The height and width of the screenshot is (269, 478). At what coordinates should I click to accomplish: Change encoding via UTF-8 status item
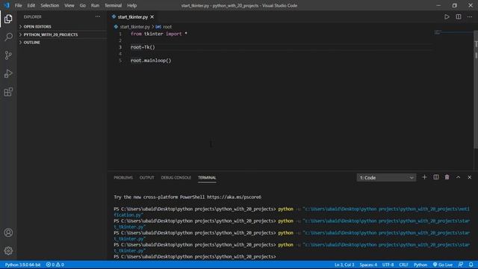coord(388,265)
